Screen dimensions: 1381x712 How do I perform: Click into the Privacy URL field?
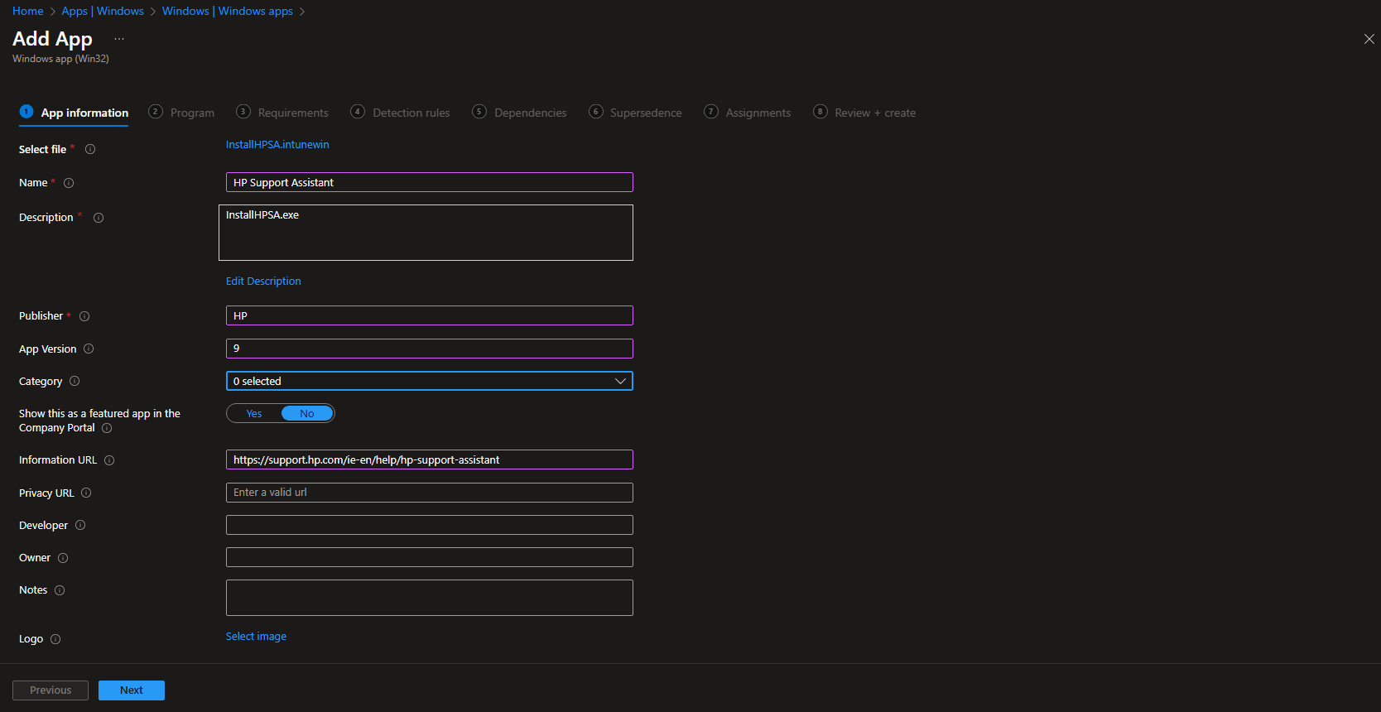[x=429, y=493]
